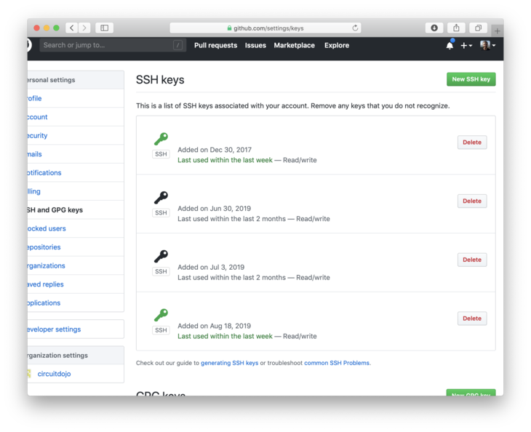This screenshot has height=432, width=531.
Task: Click SSH badge of Jul 3, 2019 key
Action: tap(161, 271)
